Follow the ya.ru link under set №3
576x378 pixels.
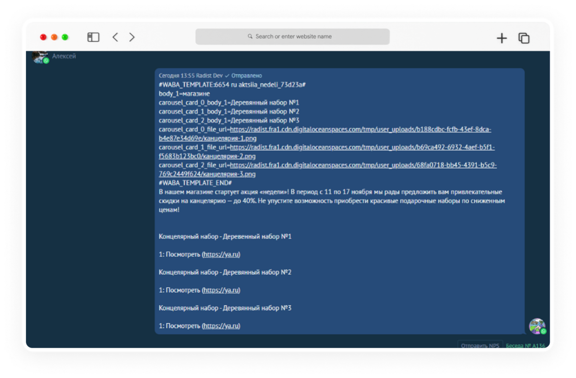pos(221,326)
